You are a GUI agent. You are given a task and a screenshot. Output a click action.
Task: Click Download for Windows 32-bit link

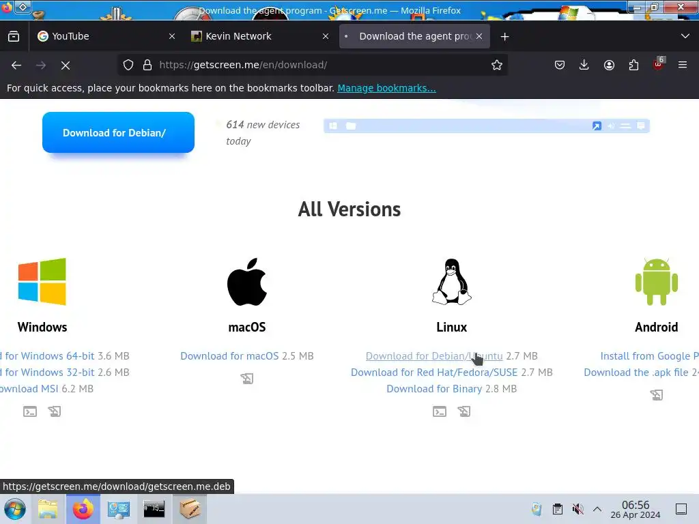point(47,373)
